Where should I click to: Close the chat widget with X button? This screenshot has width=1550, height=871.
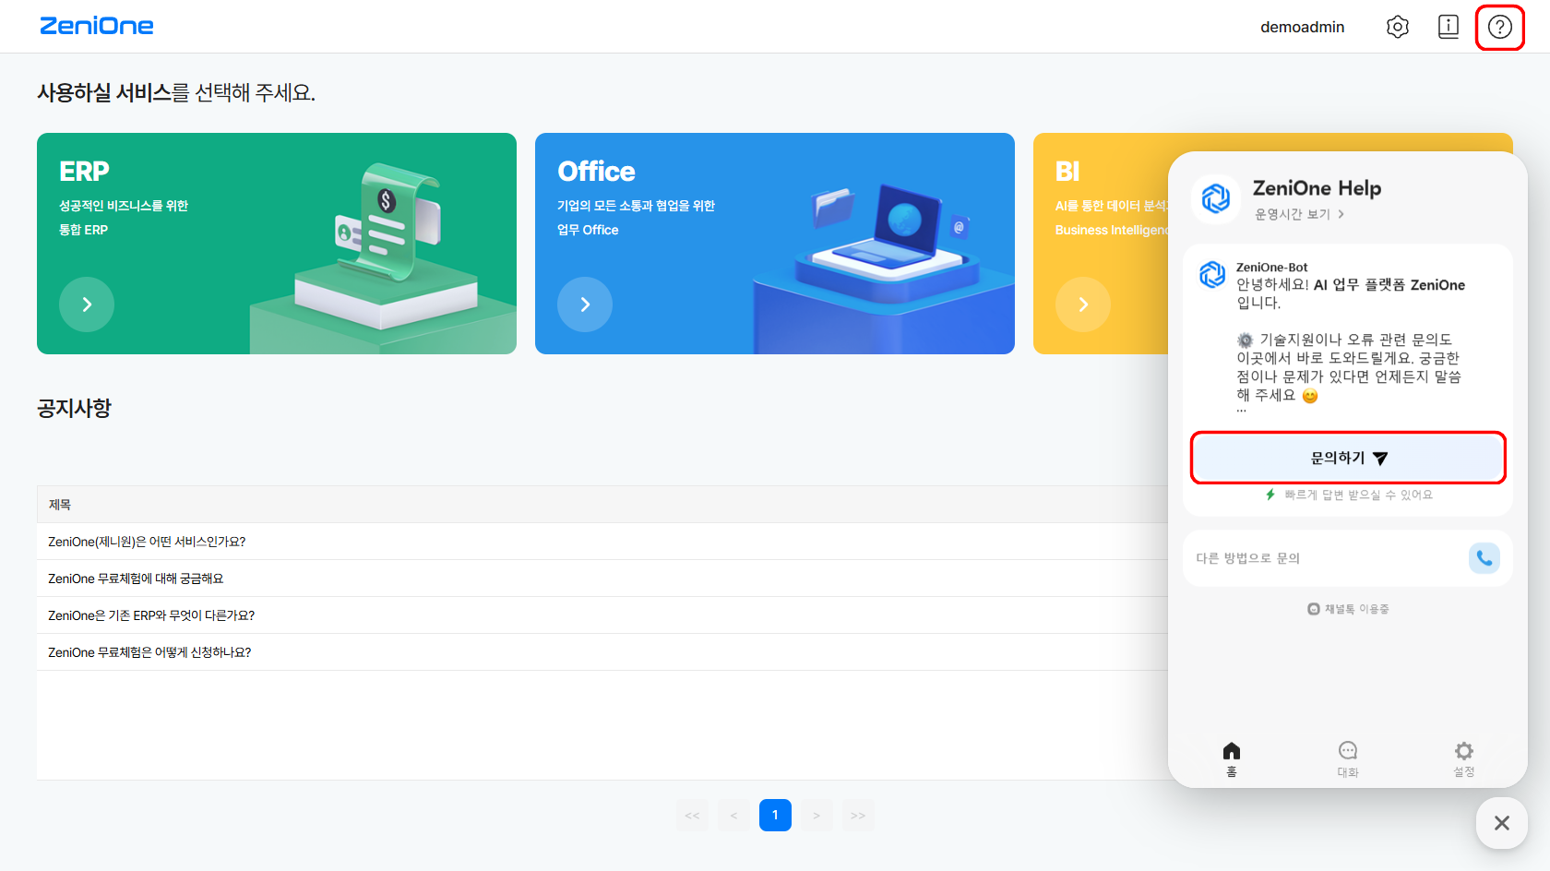point(1502,823)
